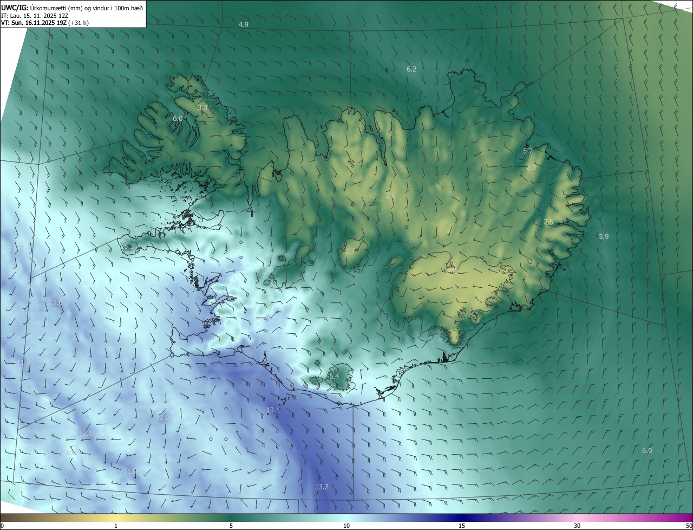Click the 15 mm mark on color bar
Screen dimensions: 693x530
(462, 526)
